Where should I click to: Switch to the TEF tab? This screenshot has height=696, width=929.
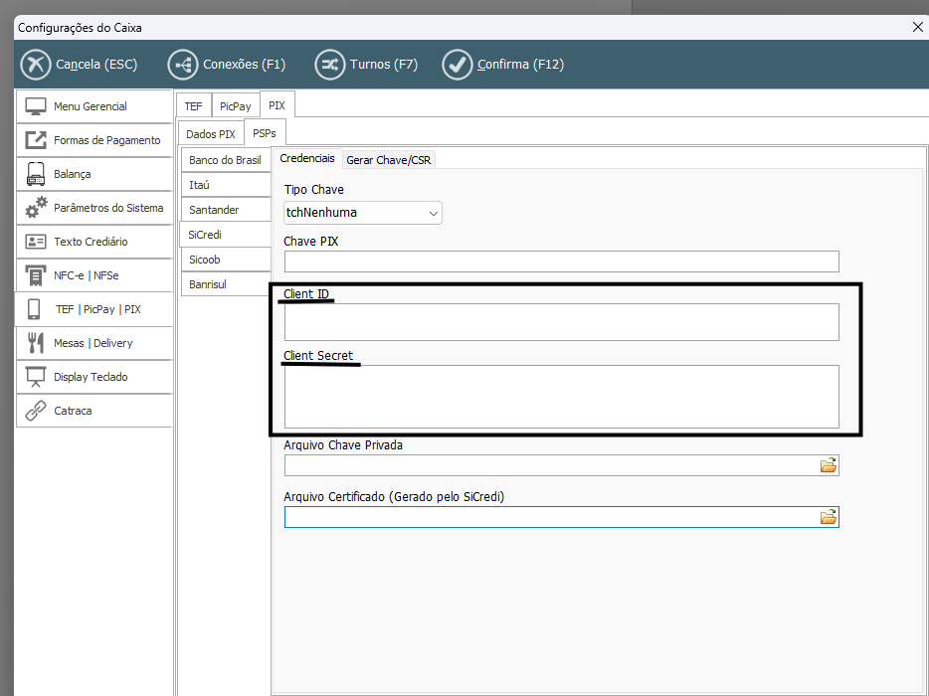click(193, 105)
